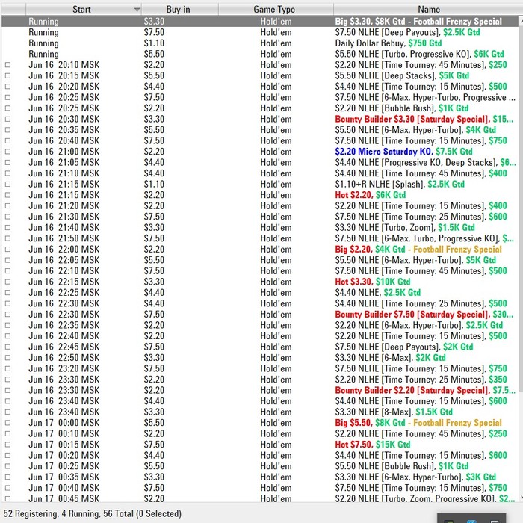Select $3.30 NLHE Turbo Zoom $1.5K Gtd
Viewport: 523px width, 523px height.
[x=260, y=227]
